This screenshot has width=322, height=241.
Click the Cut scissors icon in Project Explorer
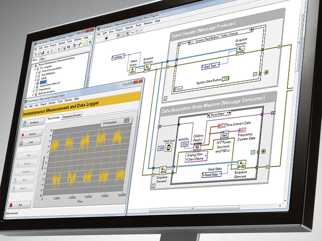[x=48, y=52]
